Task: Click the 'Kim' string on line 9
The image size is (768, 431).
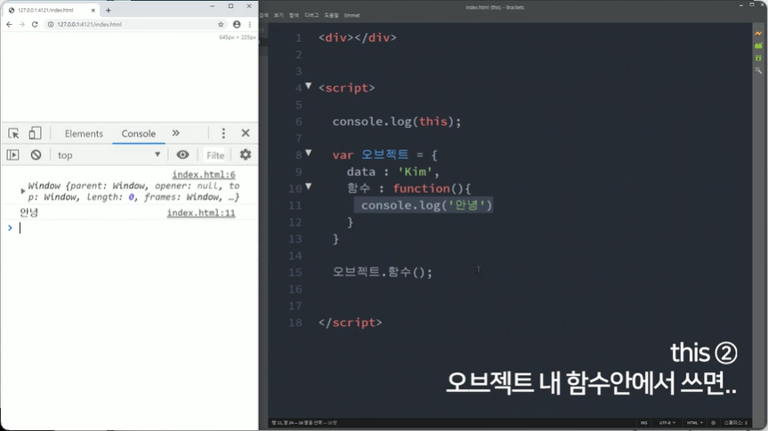Action: point(416,172)
